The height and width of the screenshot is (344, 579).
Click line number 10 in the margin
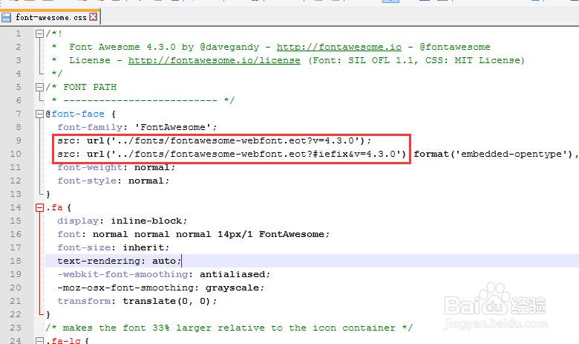click(x=16, y=154)
